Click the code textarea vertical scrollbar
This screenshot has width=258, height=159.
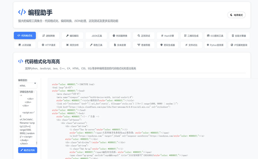point(36,143)
